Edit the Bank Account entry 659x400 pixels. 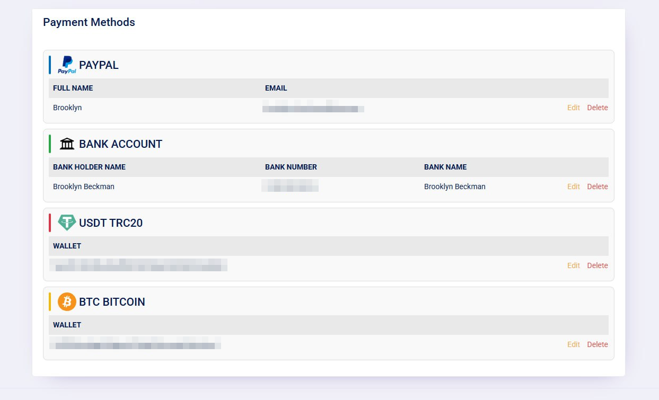click(573, 186)
